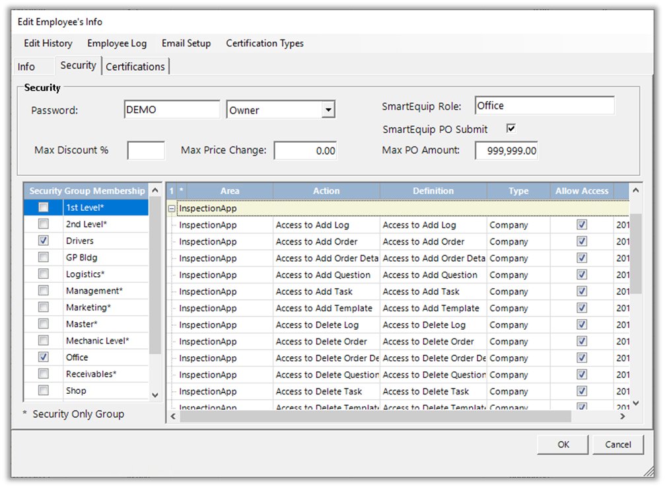The image size is (665, 487).
Task: Collapse the InspectionApp group row
Action: click(x=172, y=208)
